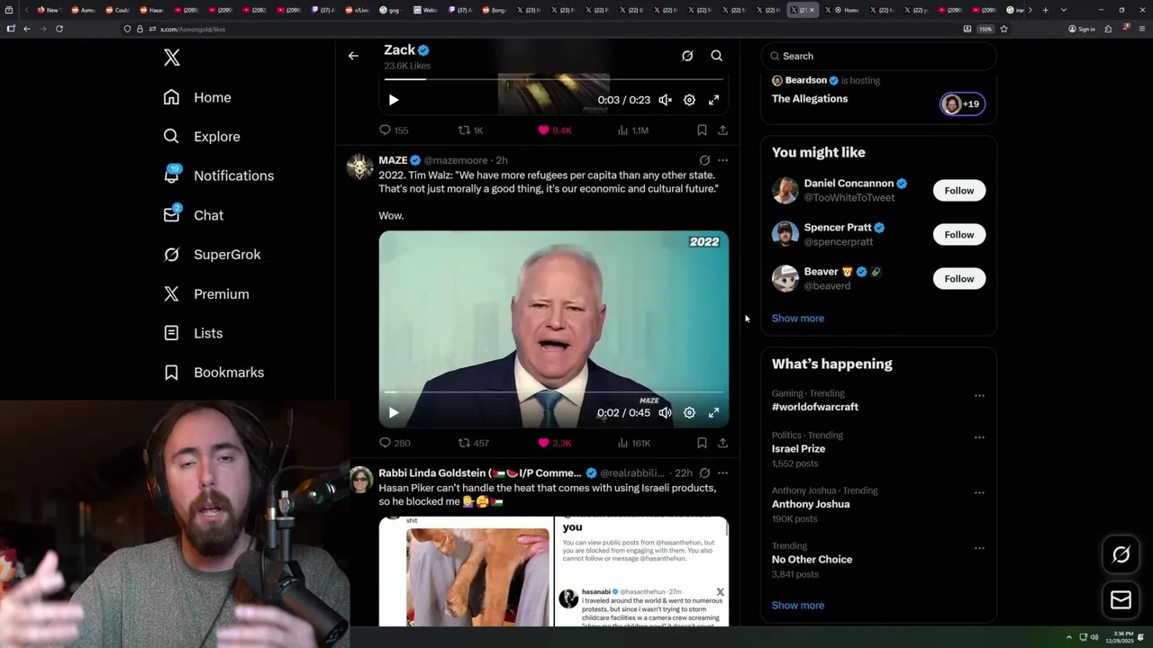Fullscreen the top video at 0:03 / 0:23
The width and height of the screenshot is (1153, 648).
pyautogui.click(x=713, y=100)
